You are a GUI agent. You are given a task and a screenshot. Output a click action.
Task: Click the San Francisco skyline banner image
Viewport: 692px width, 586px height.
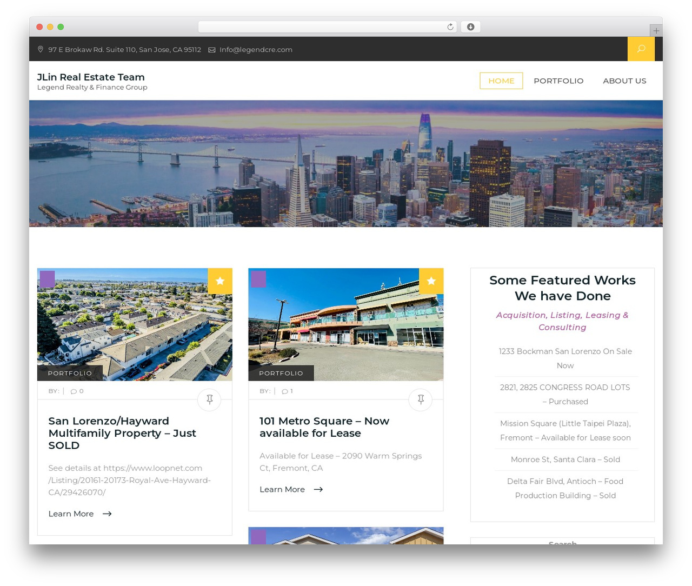click(x=346, y=163)
